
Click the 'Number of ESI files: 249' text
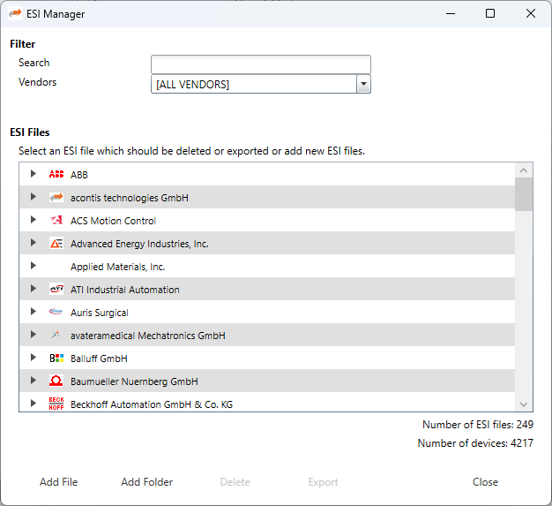coord(478,424)
